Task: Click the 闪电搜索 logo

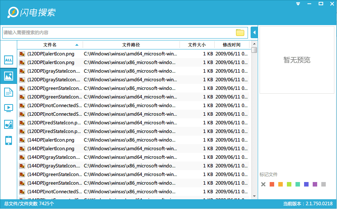Action: pyautogui.click(x=31, y=12)
